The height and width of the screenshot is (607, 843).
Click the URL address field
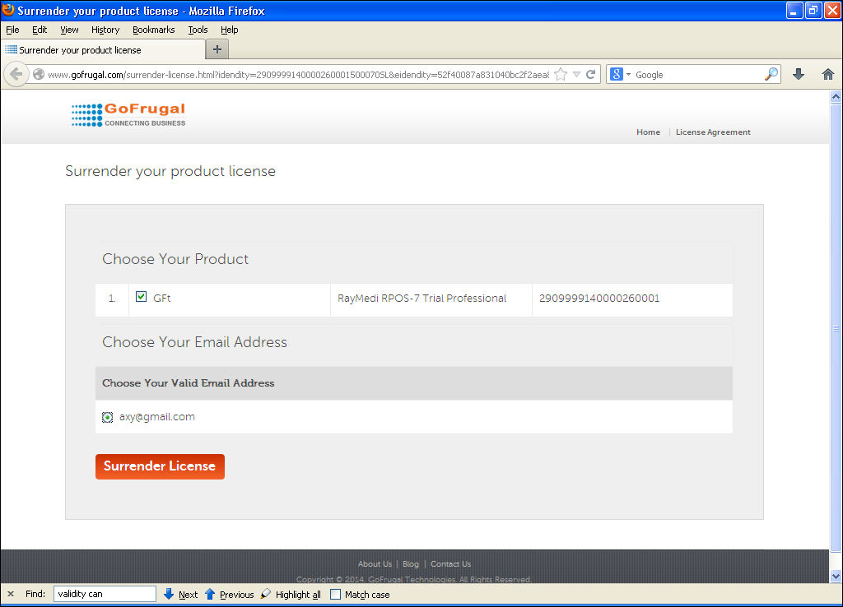[x=298, y=75]
